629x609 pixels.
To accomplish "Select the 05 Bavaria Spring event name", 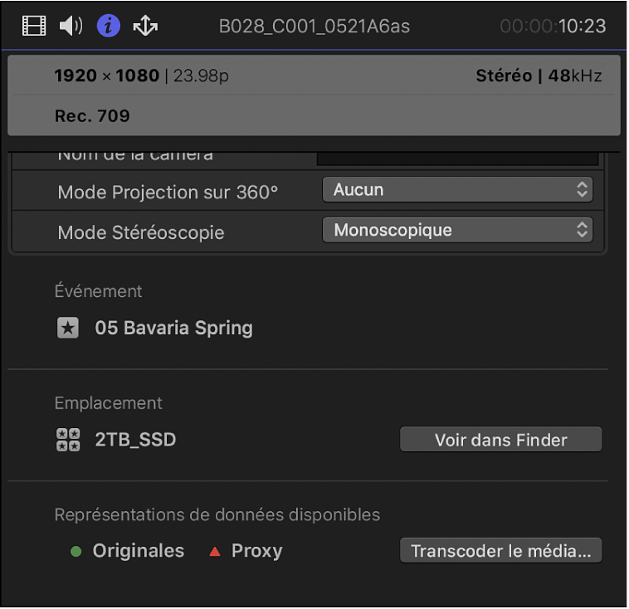I will tap(173, 328).
